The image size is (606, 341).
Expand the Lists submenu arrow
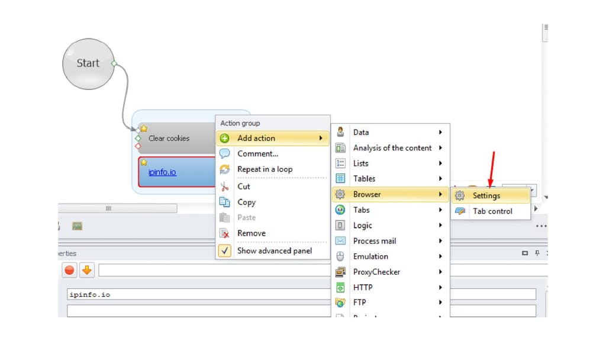pos(440,163)
